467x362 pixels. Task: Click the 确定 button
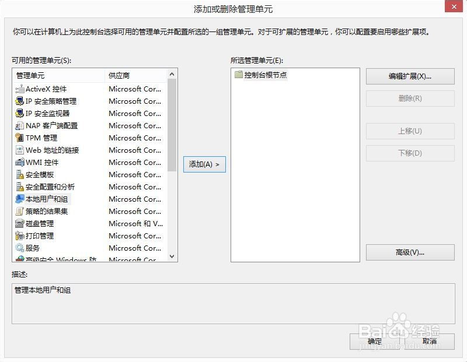pos(374,342)
